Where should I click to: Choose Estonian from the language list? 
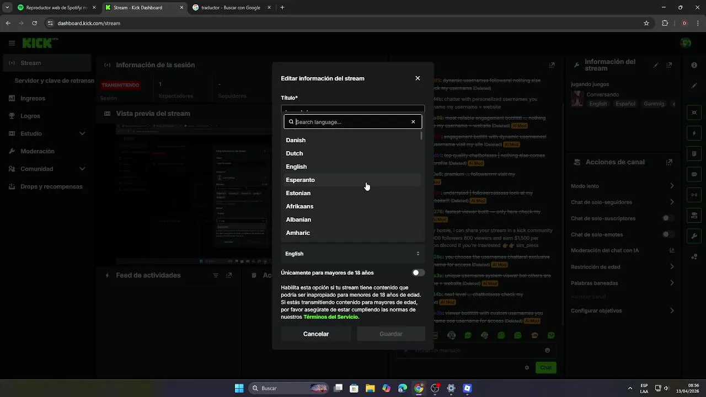[353, 193]
